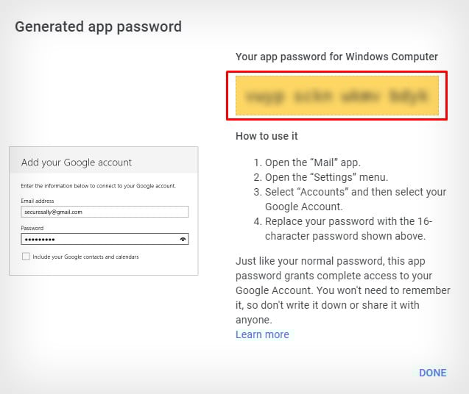The image size is (469, 394).
Task: Click step four about 16-character password
Action: (x=343, y=229)
